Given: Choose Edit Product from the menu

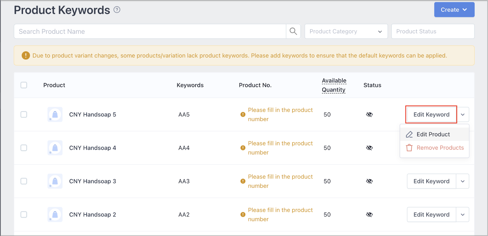Looking at the screenshot, I should point(434,134).
